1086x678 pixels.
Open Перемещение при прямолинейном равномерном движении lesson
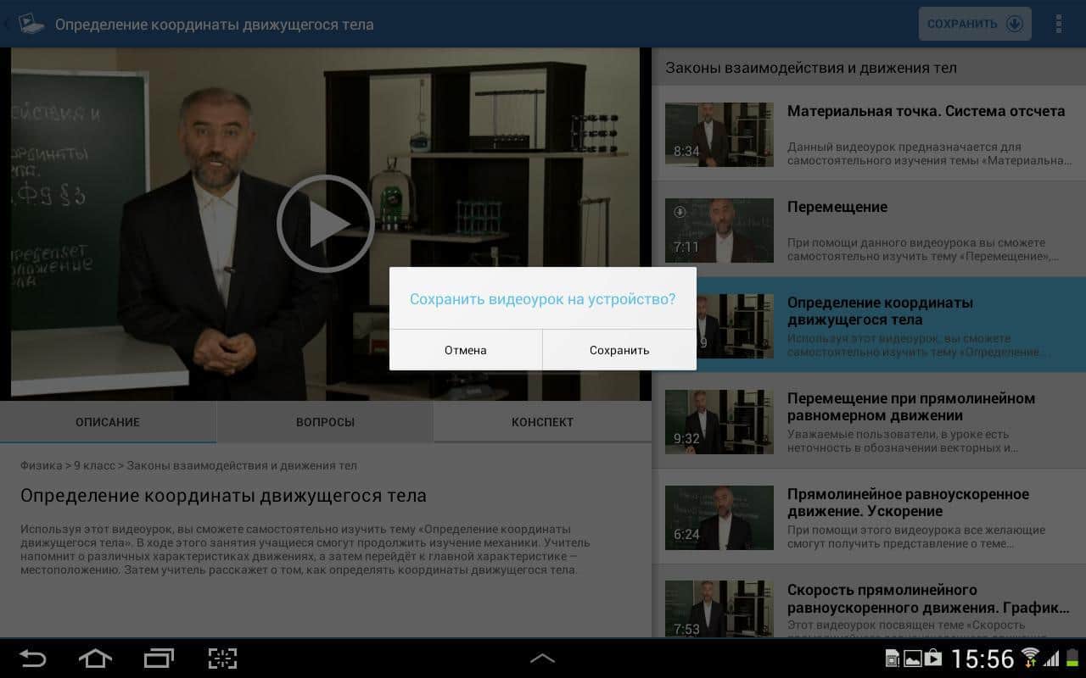tap(910, 407)
